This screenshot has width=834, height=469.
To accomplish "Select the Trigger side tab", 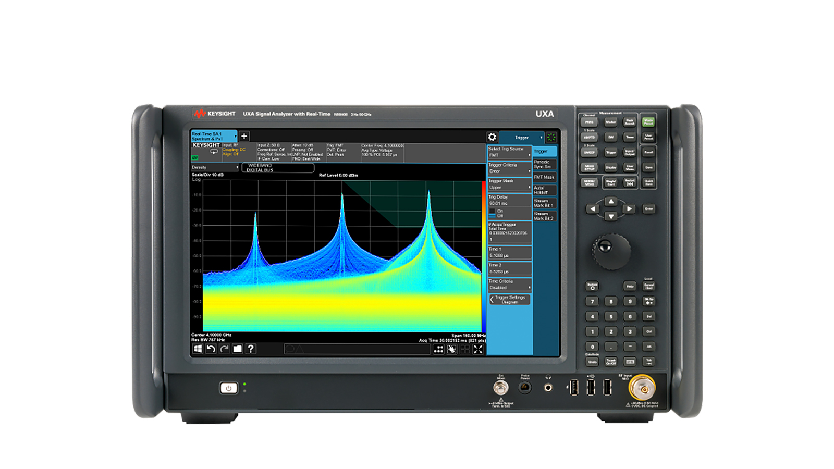I will coord(545,151).
